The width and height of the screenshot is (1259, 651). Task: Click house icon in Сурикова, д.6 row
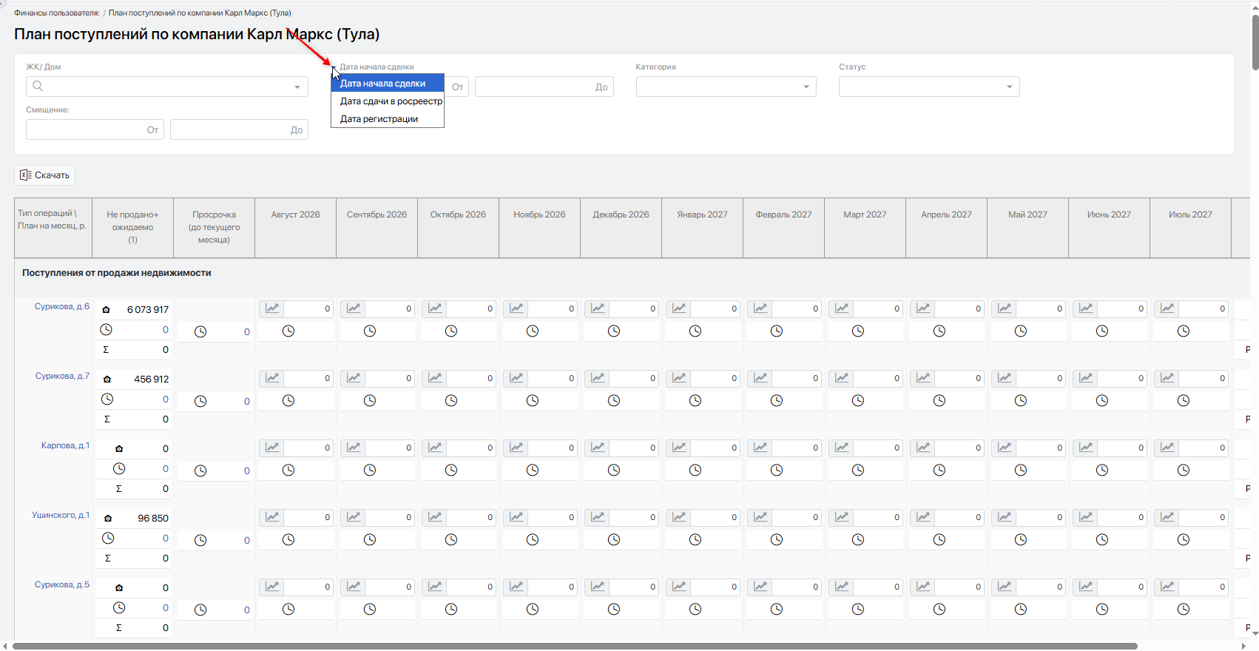coord(106,310)
